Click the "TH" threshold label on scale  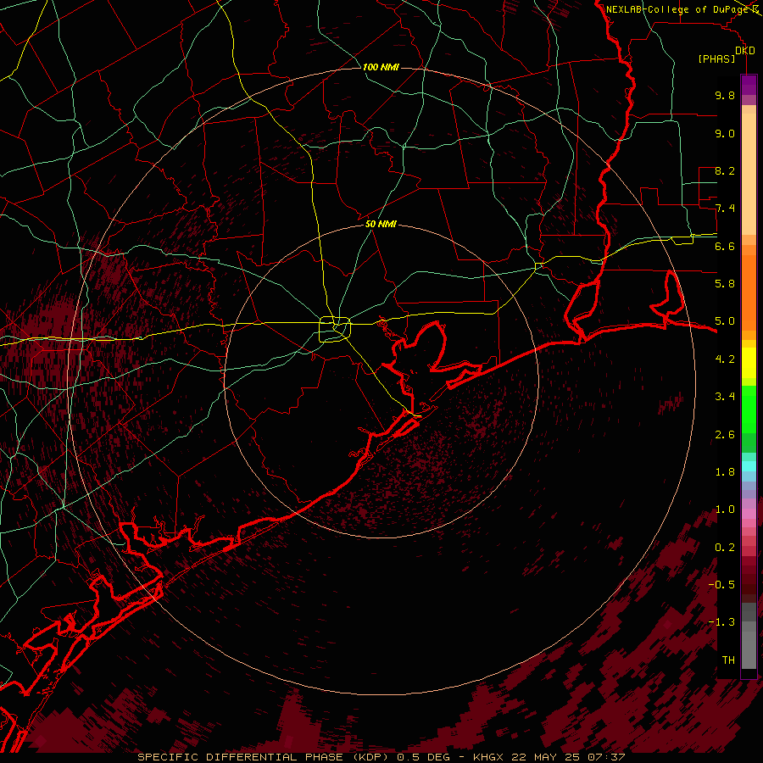click(728, 660)
